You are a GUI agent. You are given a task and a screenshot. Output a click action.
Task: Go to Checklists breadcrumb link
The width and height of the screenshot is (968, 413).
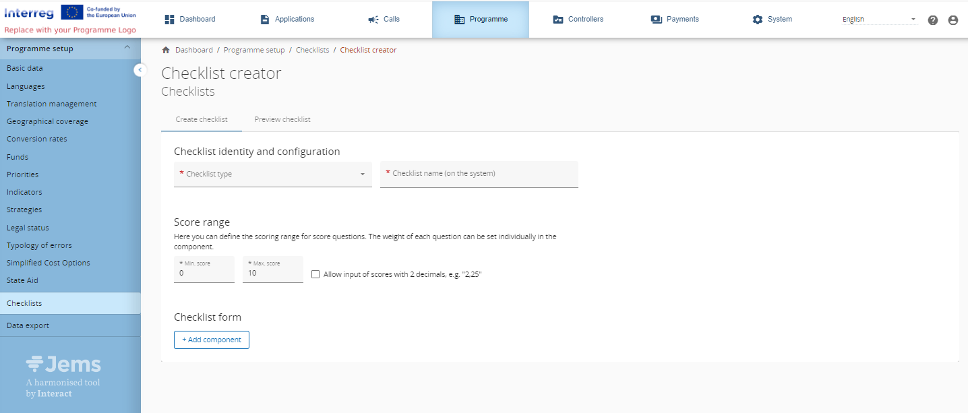coord(313,50)
